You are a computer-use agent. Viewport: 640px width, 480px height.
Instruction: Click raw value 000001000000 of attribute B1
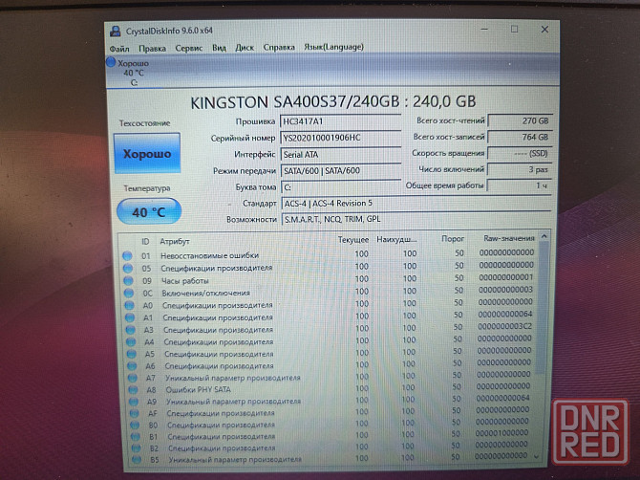click(501, 432)
